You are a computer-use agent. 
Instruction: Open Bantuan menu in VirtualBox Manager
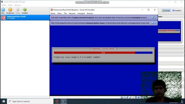18,5
